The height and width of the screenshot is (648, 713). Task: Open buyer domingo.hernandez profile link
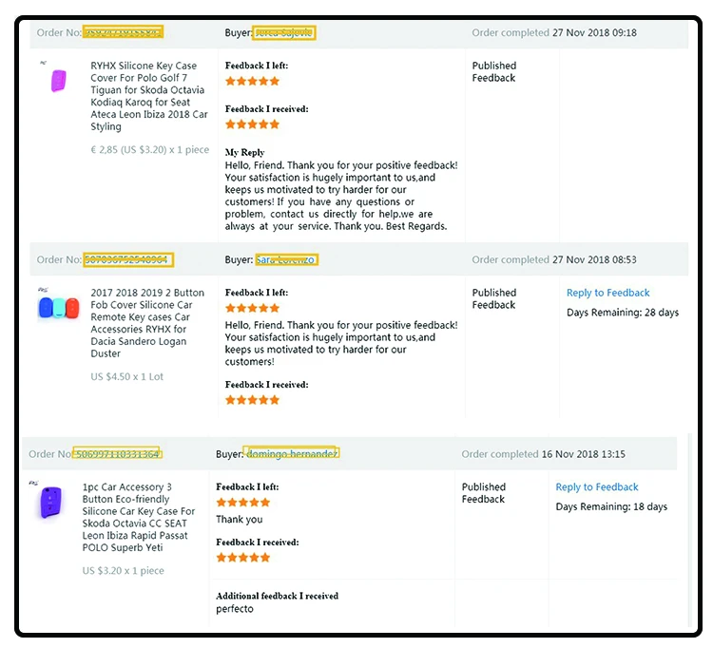[x=292, y=454]
